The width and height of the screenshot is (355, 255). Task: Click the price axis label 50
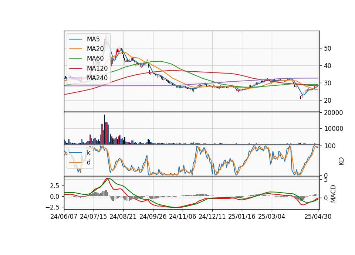(328, 48)
